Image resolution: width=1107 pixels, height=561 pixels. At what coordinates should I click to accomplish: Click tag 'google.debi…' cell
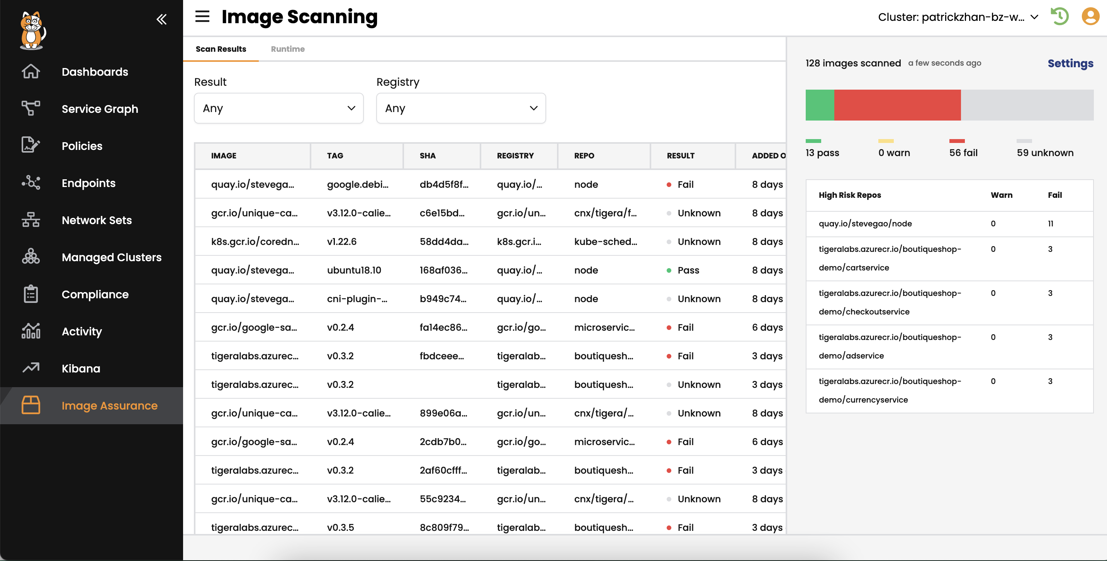coord(358,184)
